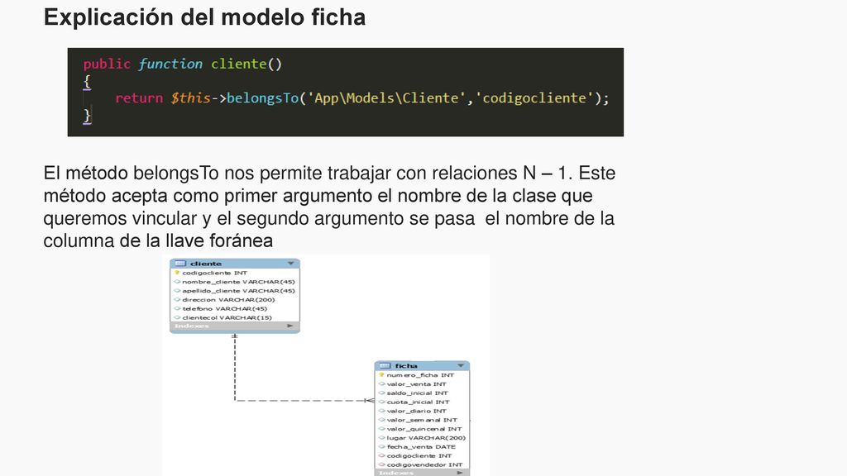Click the 'cliente()' method name in the code
847x476 pixels.
tap(246, 64)
